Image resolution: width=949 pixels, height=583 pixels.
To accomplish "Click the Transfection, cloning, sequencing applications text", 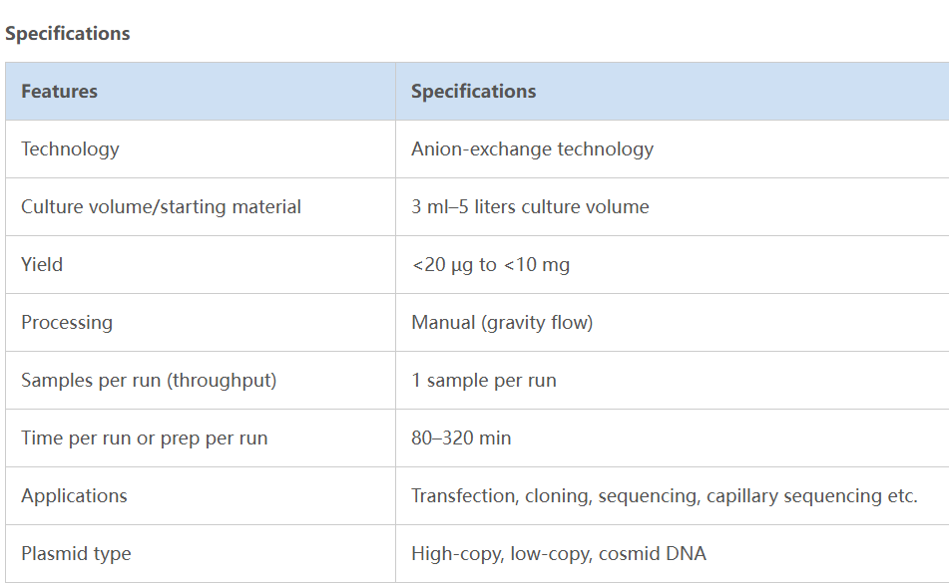I will pyautogui.click(x=664, y=496).
